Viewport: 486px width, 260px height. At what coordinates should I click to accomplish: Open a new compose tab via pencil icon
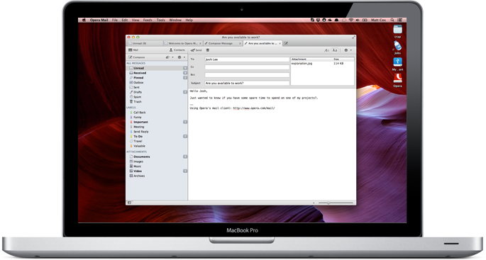click(x=286, y=43)
